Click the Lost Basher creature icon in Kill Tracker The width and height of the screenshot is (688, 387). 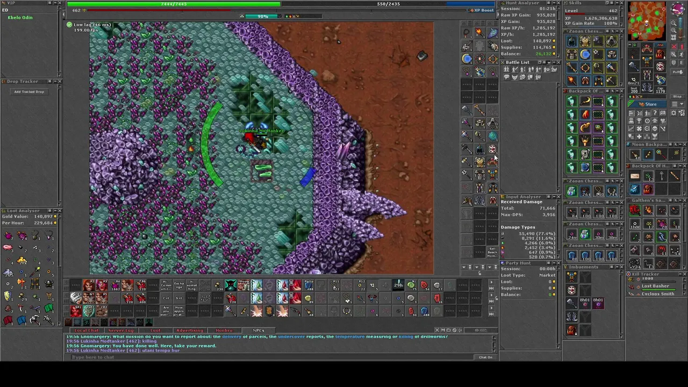(x=631, y=287)
